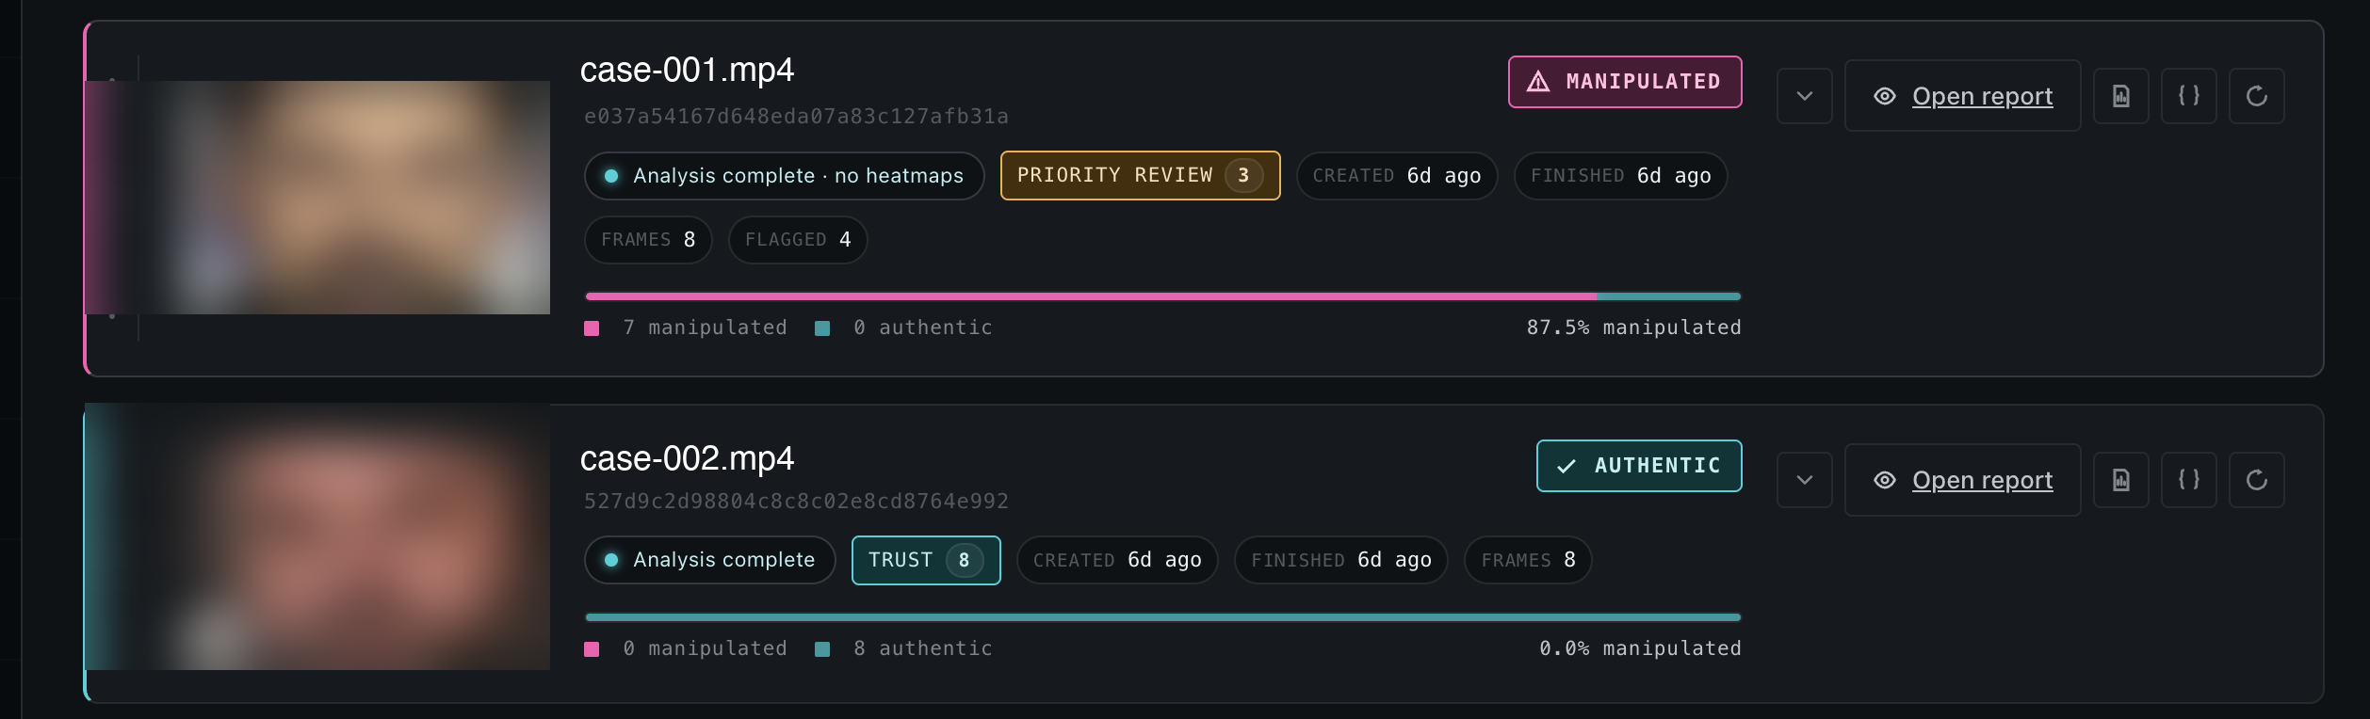This screenshot has width=2370, height=719.
Task: Open report for case-001.mp4
Action: [1962, 96]
